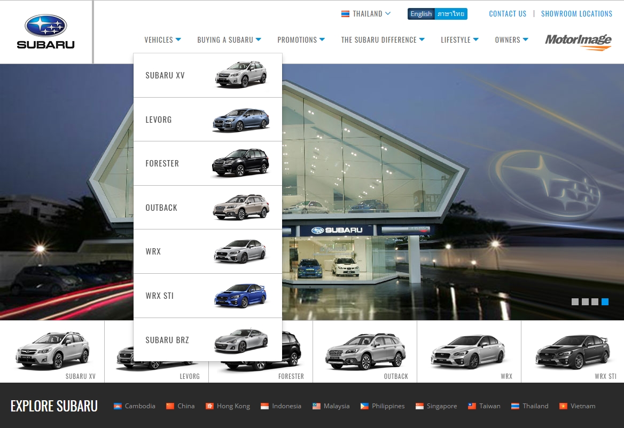This screenshot has width=624, height=428.
Task: Click the Singapore flag icon
Action: tap(419, 406)
